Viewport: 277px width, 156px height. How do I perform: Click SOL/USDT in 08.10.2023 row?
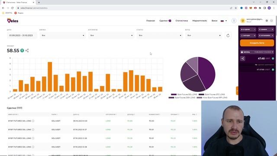pos(56,121)
